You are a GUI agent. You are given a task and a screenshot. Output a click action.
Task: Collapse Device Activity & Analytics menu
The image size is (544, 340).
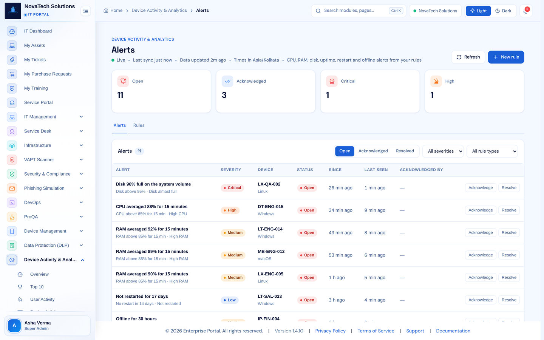pos(46,260)
